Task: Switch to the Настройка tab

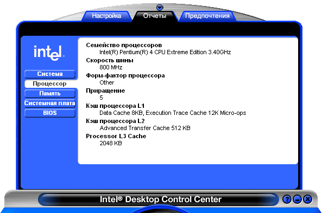Action: pyautogui.click(x=106, y=16)
